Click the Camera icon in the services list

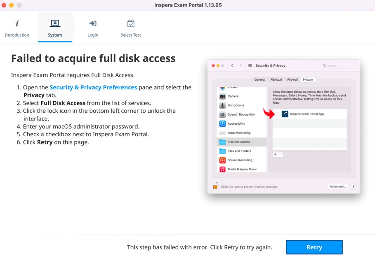222,96
